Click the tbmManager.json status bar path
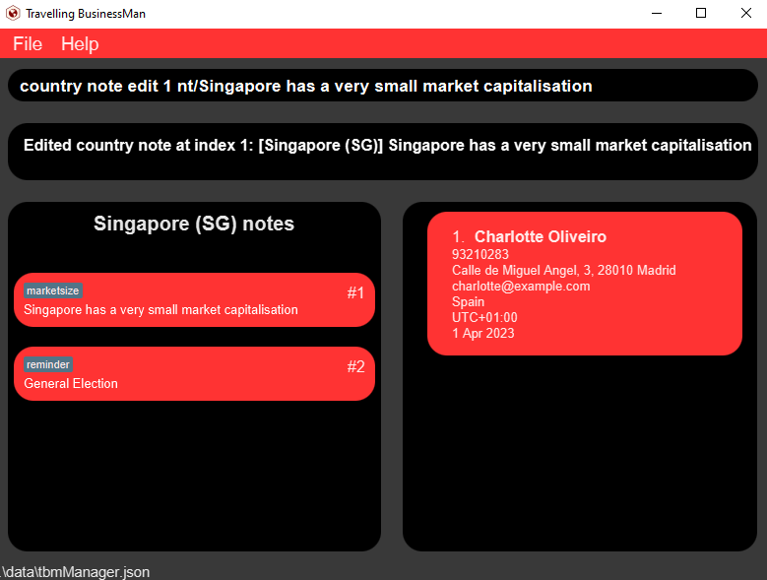 coord(75,572)
